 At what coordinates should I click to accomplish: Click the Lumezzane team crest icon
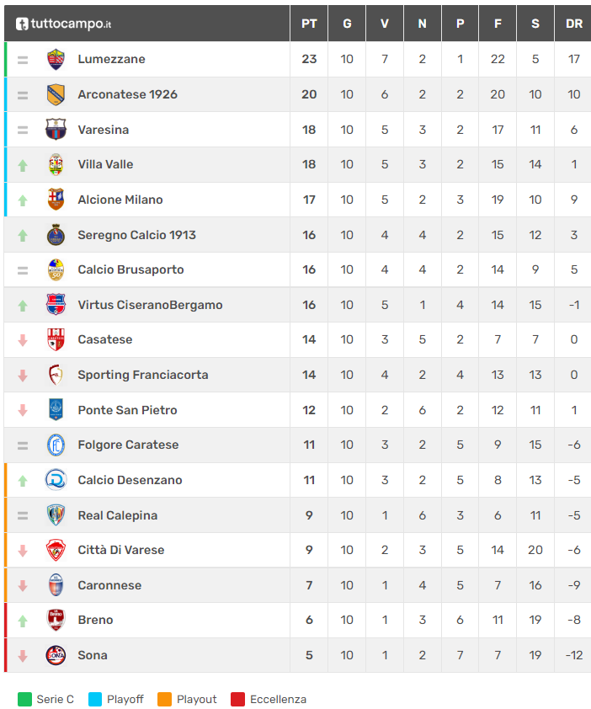pos(56,59)
